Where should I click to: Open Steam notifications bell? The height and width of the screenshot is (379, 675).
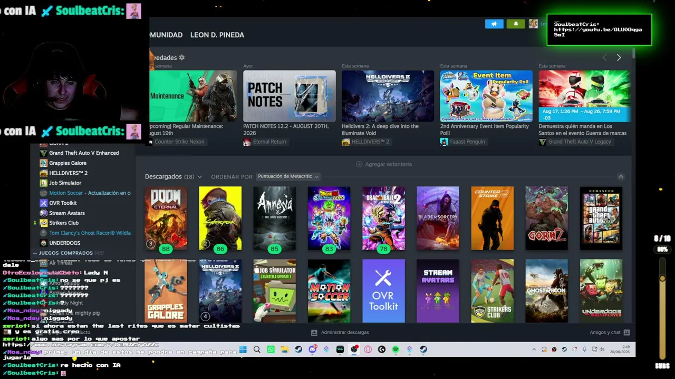point(516,24)
